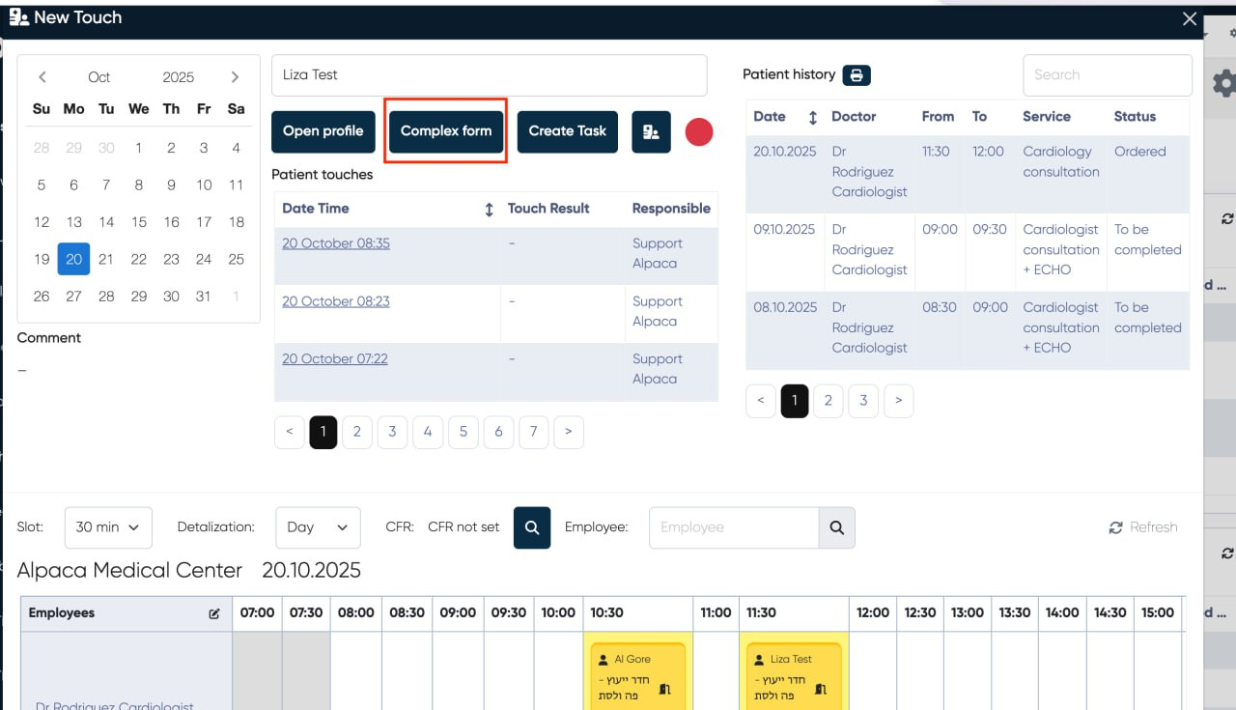Click the Create Task button

(567, 131)
